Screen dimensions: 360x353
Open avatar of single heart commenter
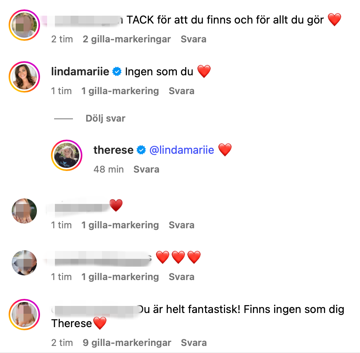tap(24, 211)
